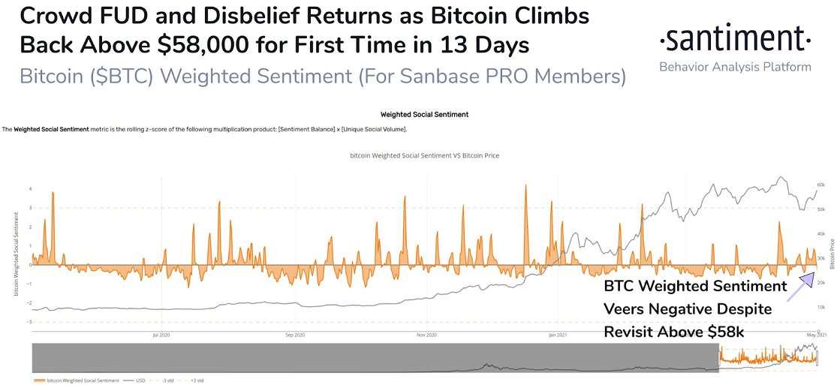Click the left handle of the range slider
Screen dimensions: 837x385
(719, 356)
